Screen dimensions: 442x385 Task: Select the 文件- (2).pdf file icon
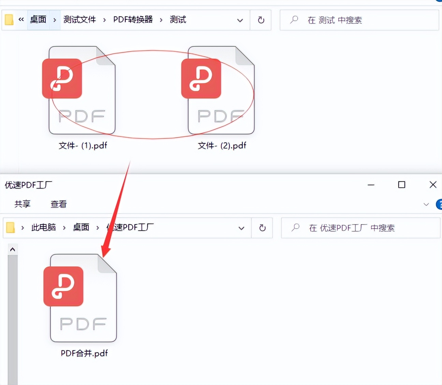point(218,90)
